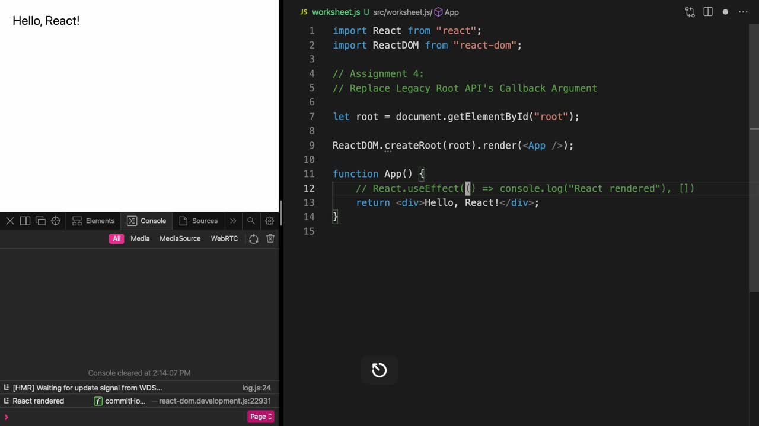Screen dimensions: 759x426
Task: Filter console by MediaSource
Action: click(180, 238)
